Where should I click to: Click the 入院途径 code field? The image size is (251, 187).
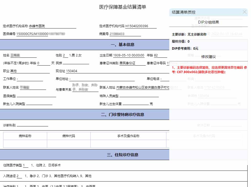(19, 176)
